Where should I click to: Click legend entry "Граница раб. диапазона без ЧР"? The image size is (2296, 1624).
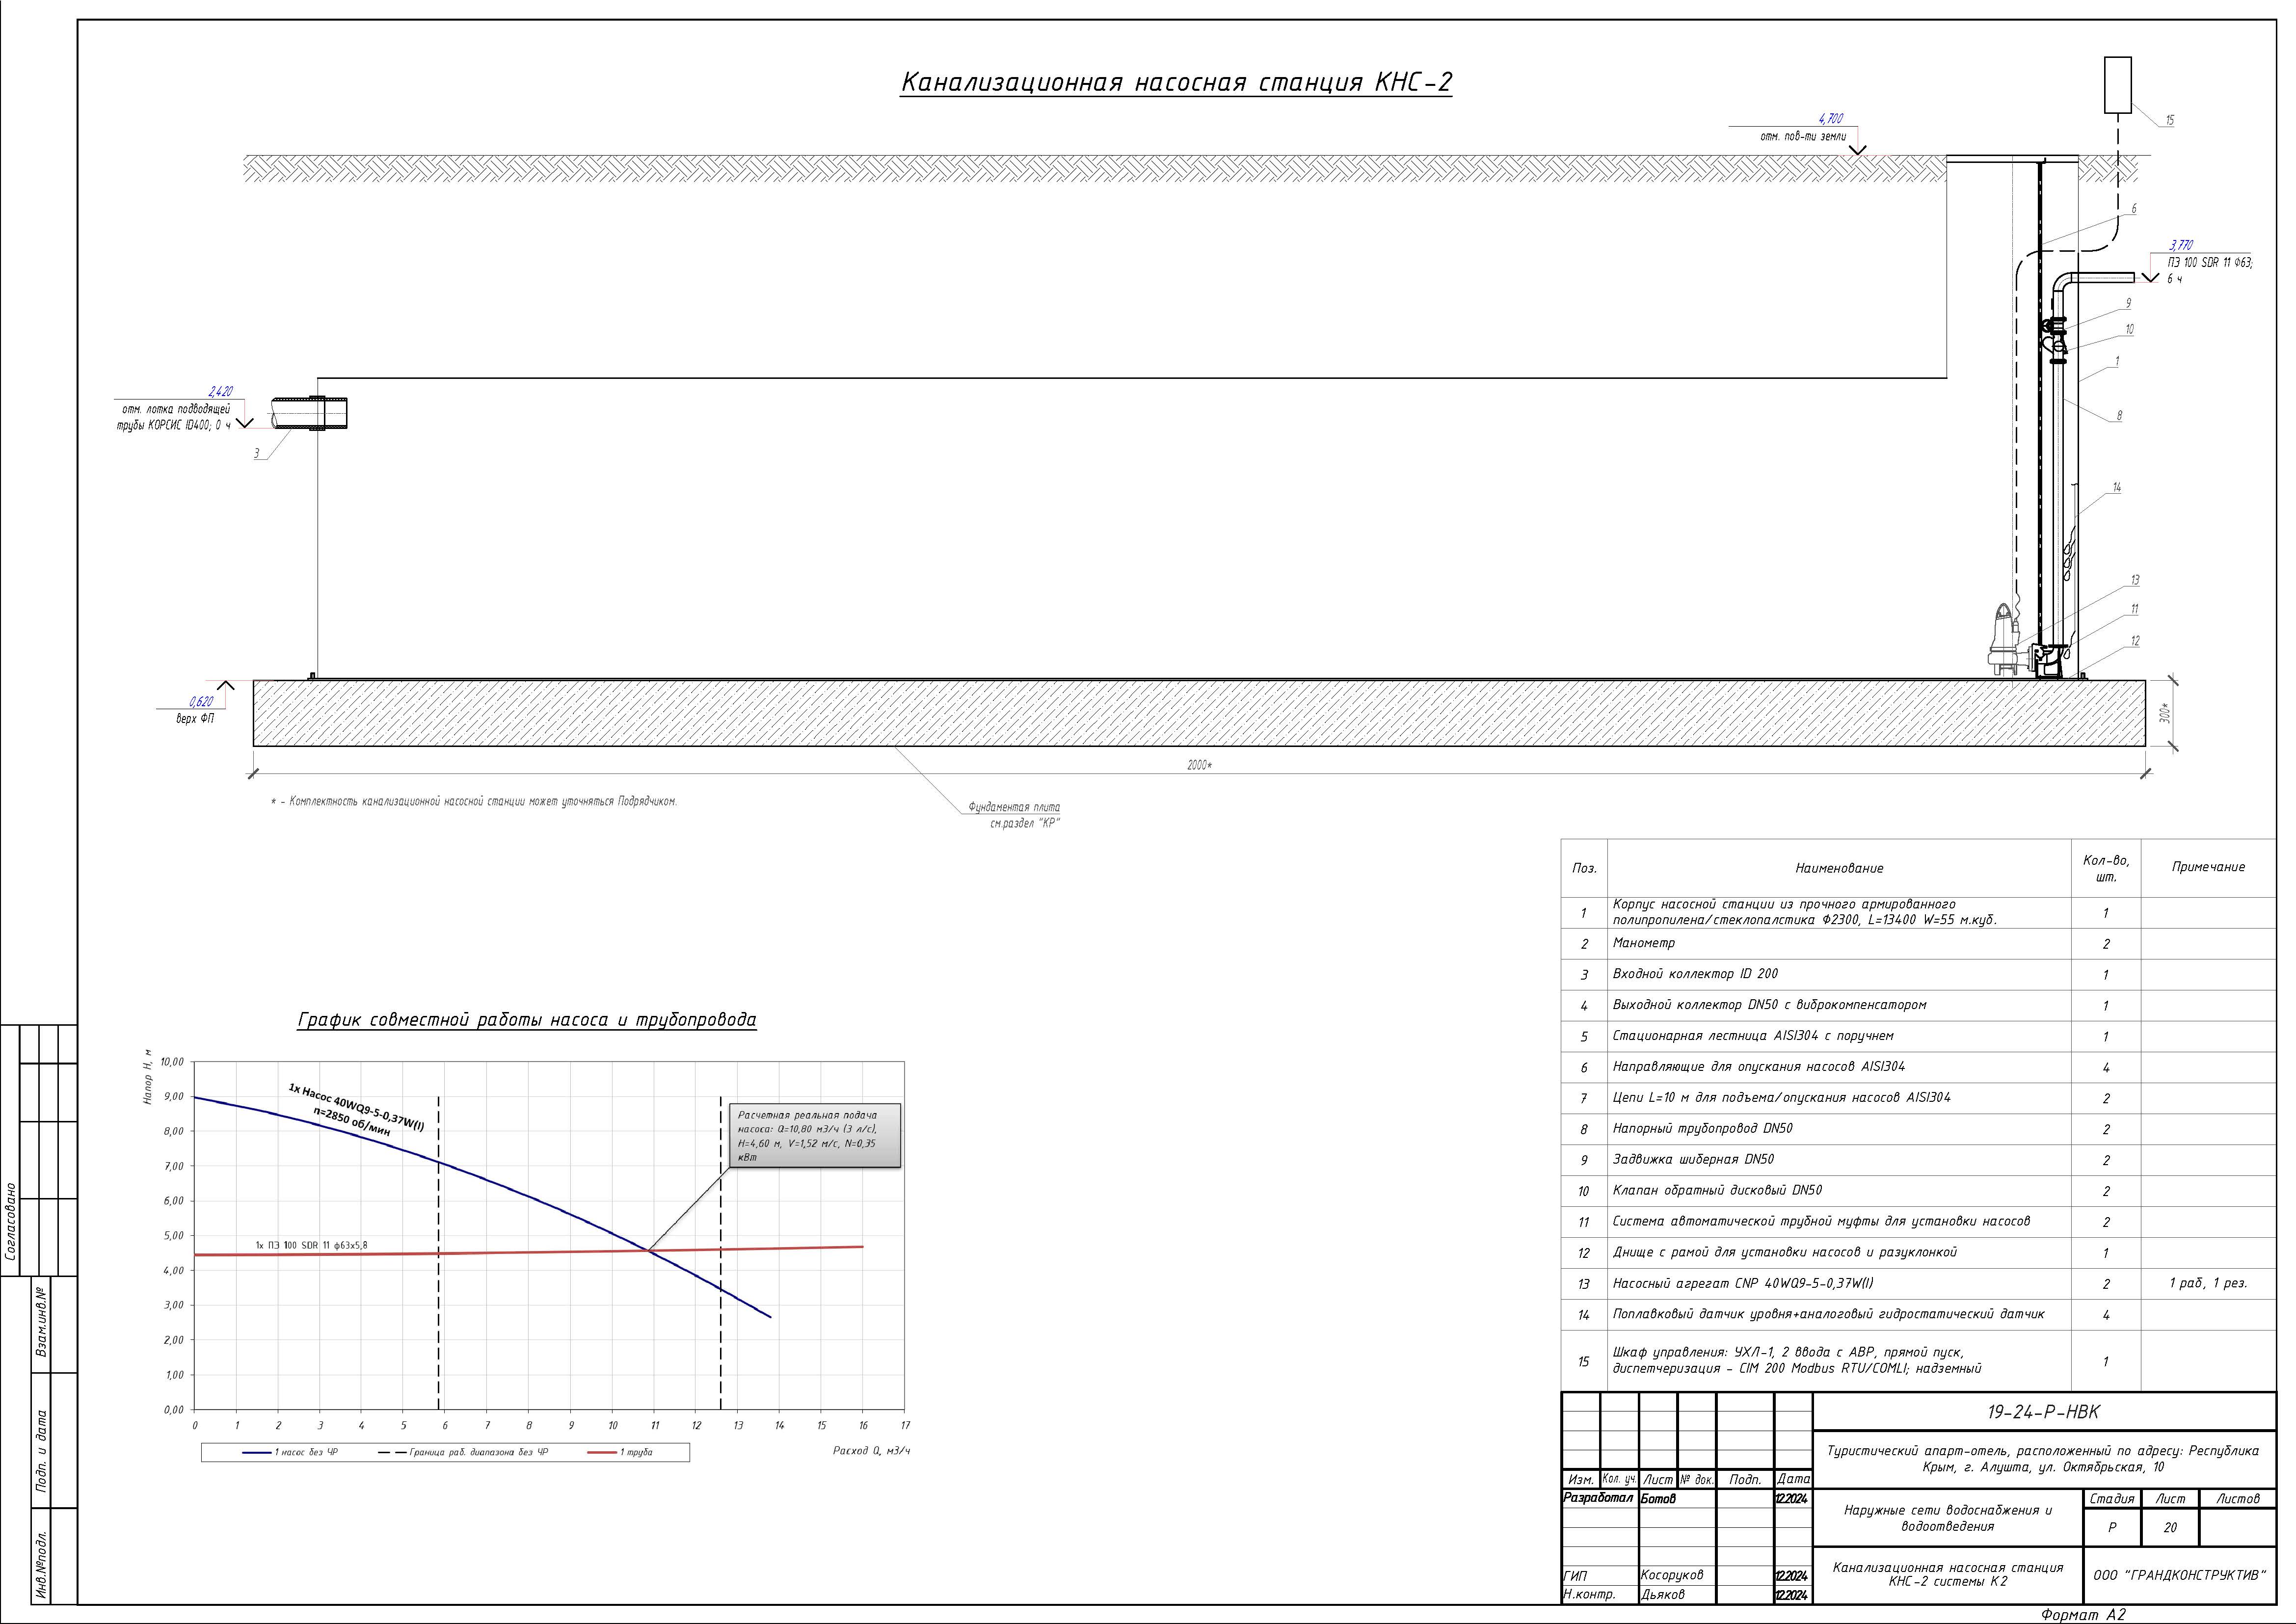(x=464, y=1452)
